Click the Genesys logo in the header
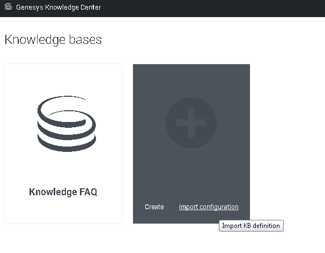325x253 pixels. (8, 7)
